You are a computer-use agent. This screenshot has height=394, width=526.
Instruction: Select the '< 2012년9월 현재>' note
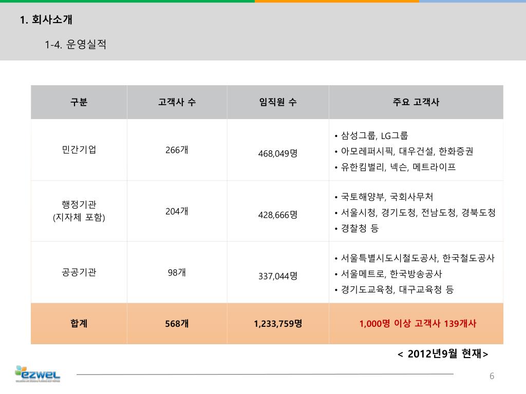[443, 353]
